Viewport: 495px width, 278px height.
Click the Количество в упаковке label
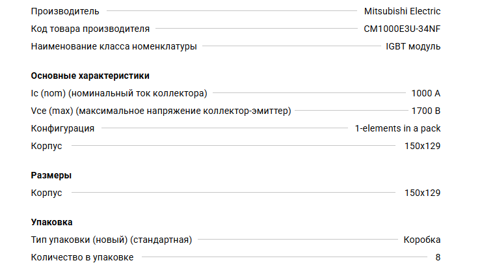[82, 257]
